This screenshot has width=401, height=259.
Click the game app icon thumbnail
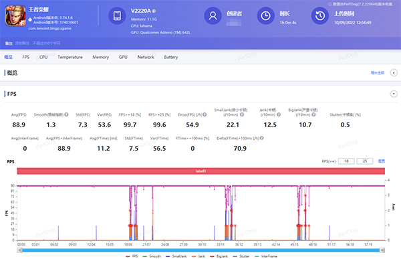point(15,16)
